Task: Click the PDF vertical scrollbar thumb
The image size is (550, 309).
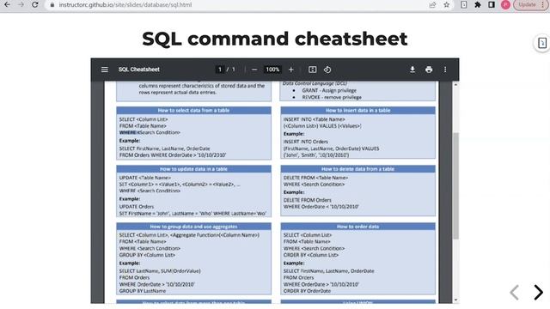Action: coord(455,185)
